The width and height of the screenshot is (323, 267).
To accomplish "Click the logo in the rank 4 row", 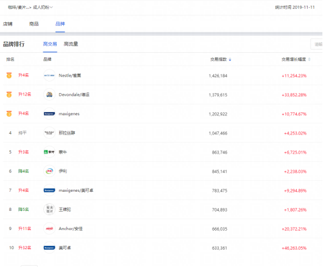I will tap(49, 133).
